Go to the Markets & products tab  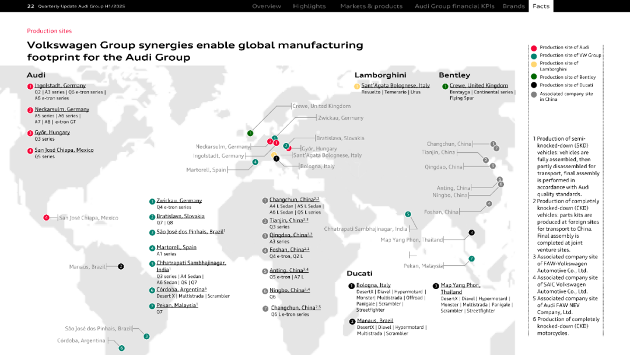(371, 6)
